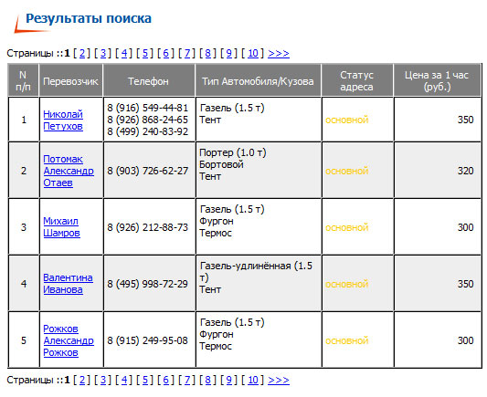The image size is (487, 397).
Task: Go to page 10 in top pagination
Action: pos(253,53)
